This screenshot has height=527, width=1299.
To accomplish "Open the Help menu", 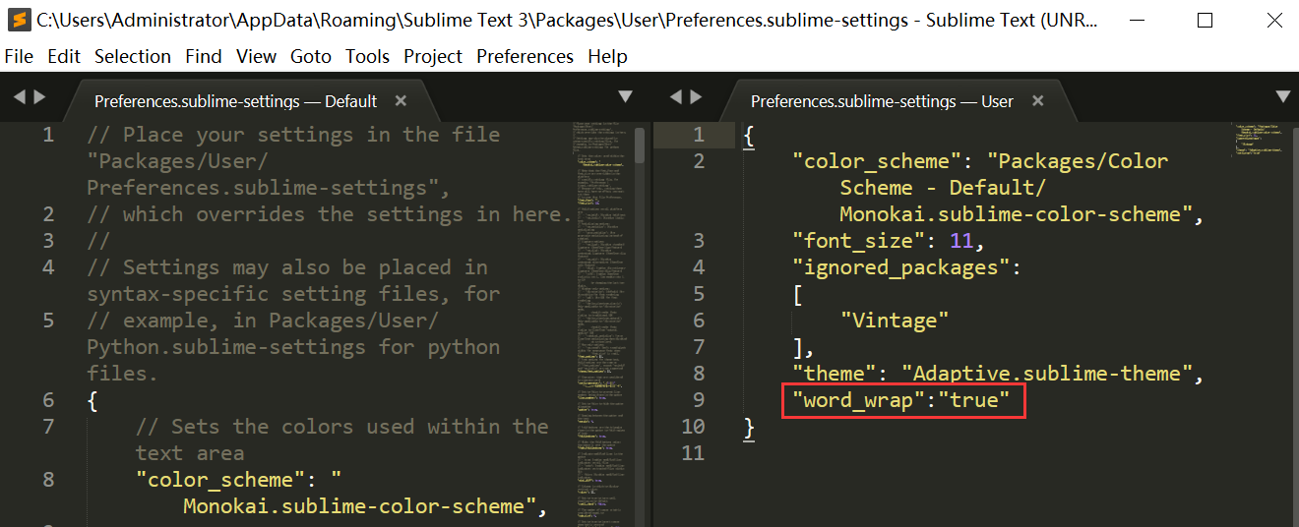I will [x=607, y=56].
